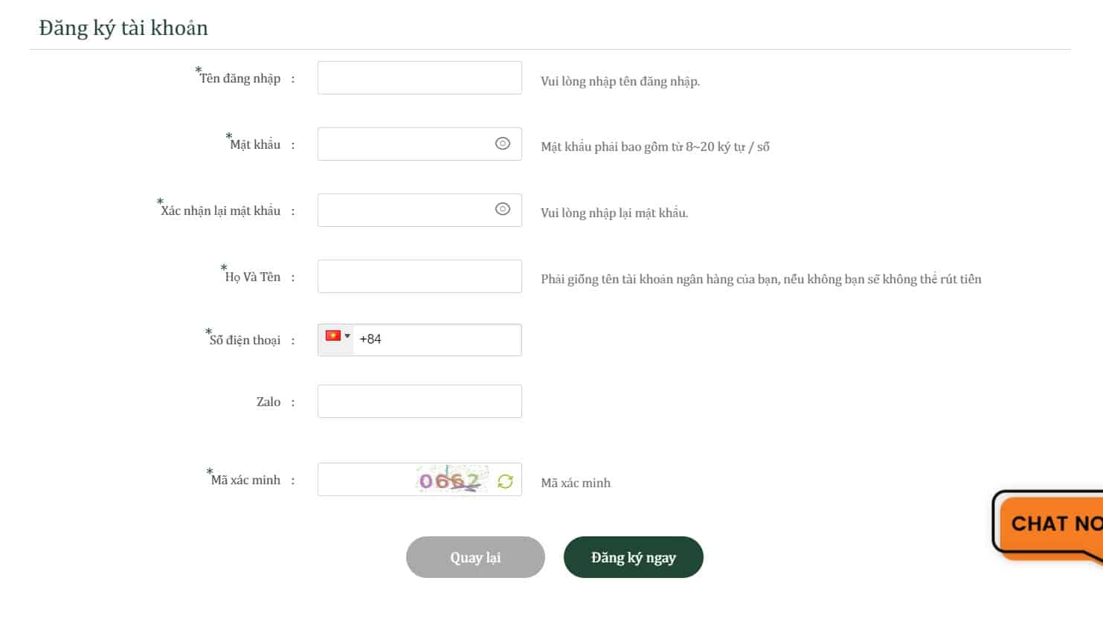Focus the Tên đăng nhập input
This screenshot has width=1103, height=633.
coord(419,77)
